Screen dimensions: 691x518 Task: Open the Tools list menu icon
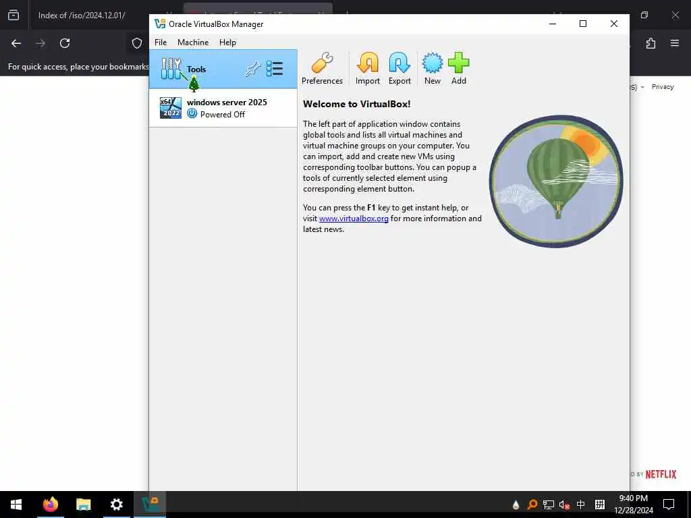coord(275,69)
